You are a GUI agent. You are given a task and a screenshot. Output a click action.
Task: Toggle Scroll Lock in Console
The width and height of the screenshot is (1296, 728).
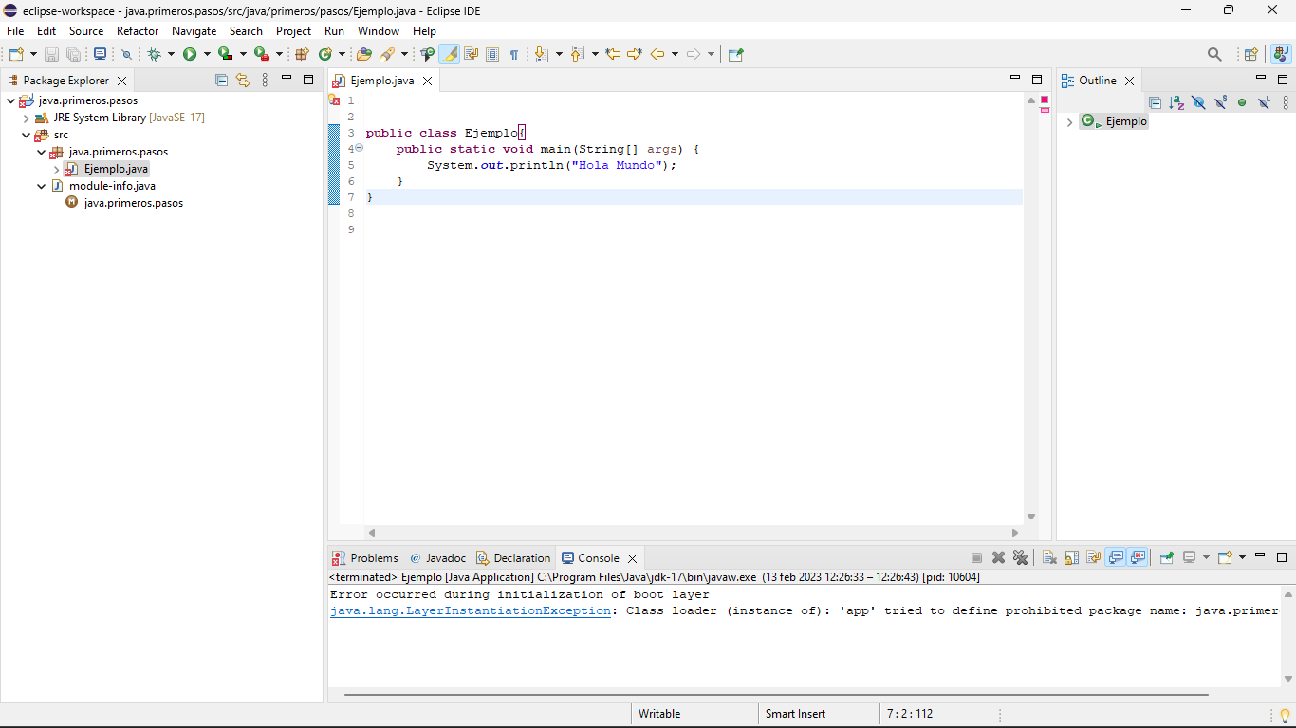coord(1071,558)
